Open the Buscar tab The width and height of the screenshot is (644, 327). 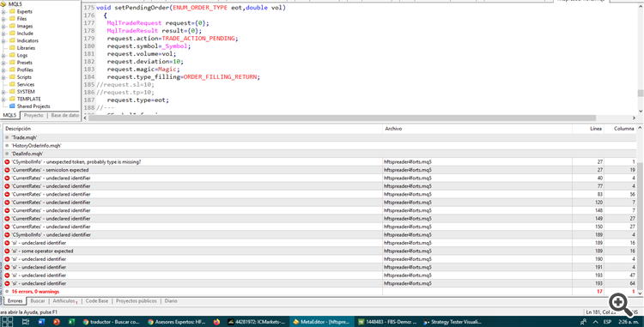[38, 301]
